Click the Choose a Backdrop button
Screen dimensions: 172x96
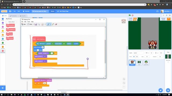point(168,90)
